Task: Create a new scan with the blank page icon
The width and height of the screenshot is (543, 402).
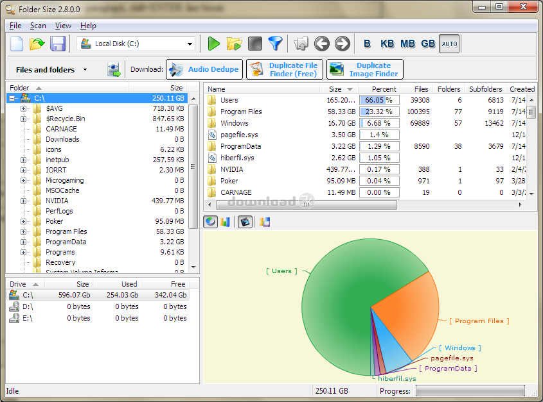Action: (17, 44)
